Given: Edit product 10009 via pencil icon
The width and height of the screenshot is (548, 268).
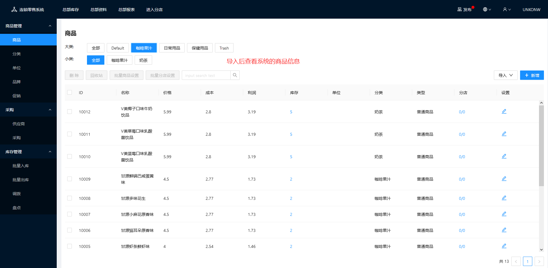Looking at the screenshot, I should pos(504,179).
